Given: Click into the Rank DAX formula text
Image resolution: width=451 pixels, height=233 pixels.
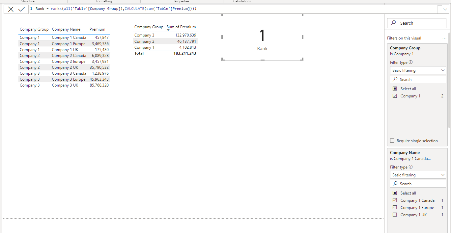Looking at the screenshot, I should [x=116, y=9].
